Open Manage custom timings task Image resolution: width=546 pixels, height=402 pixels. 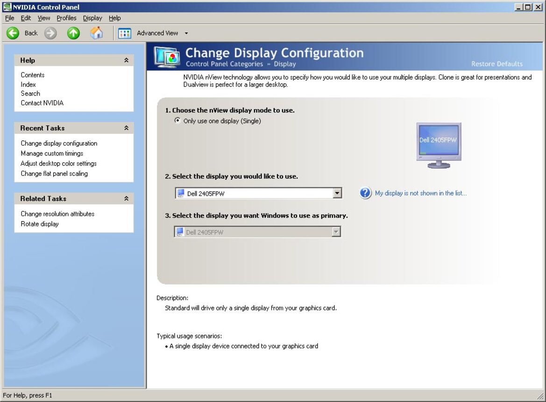click(x=52, y=153)
